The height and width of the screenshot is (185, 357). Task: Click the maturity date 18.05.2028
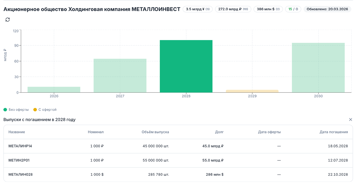[338, 146]
